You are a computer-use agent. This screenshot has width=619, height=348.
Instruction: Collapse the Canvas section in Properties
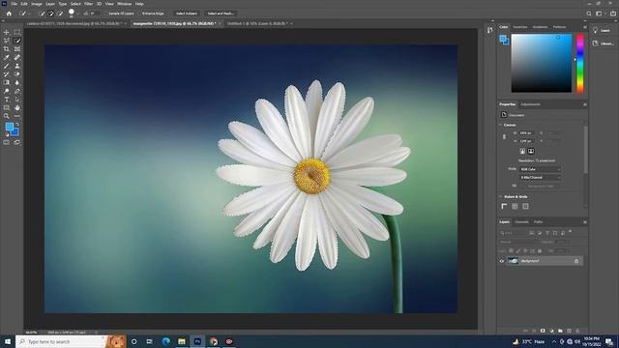point(501,125)
